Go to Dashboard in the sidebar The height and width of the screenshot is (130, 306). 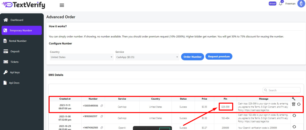17,20
